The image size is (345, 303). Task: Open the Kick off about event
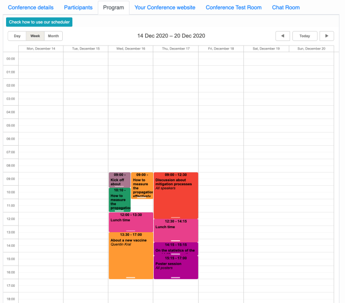click(x=119, y=180)
